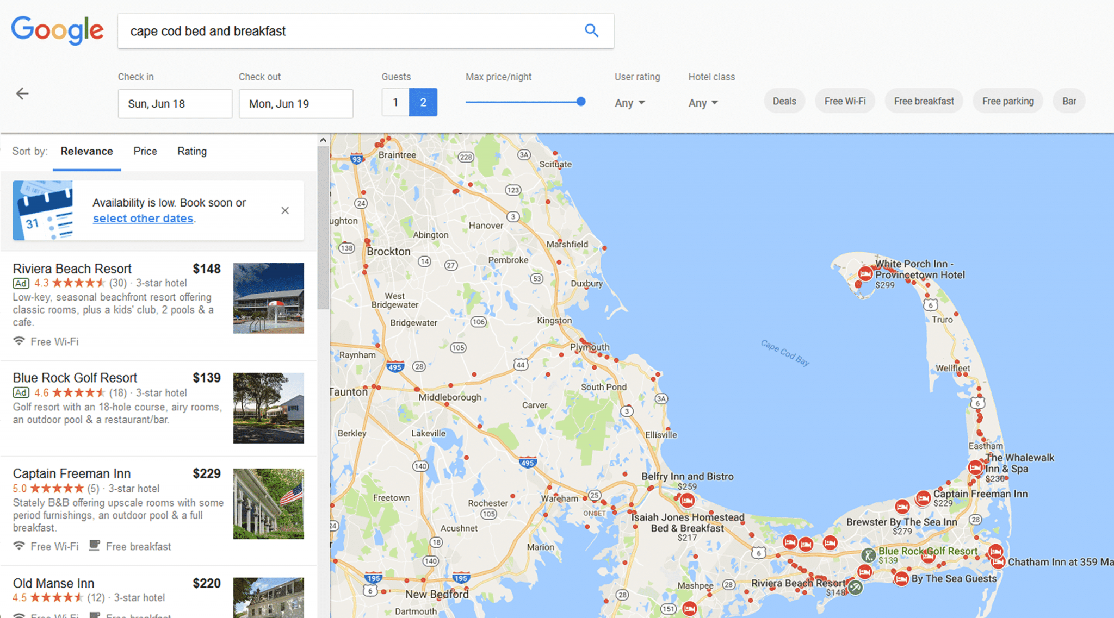Sort results by Rating

192,151
